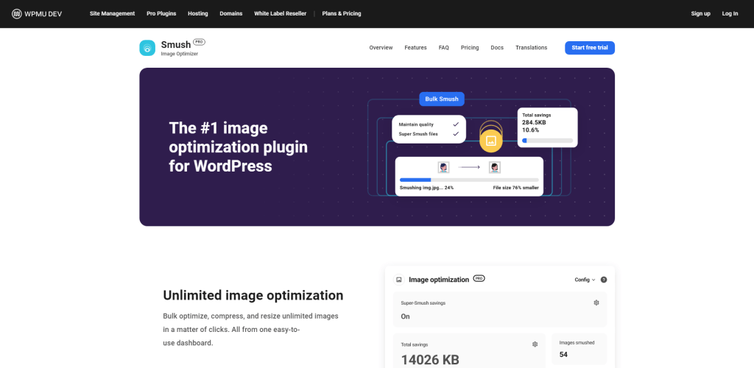Click the 14026 KB total savings value

pos(430,359)
